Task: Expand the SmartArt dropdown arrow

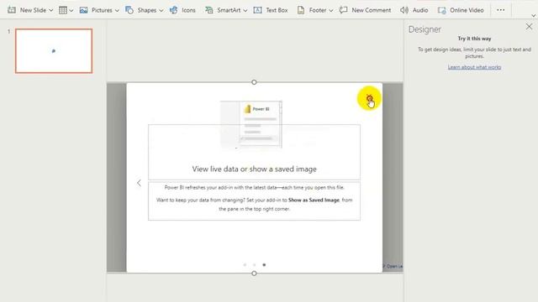Action: tap(245, 11)
